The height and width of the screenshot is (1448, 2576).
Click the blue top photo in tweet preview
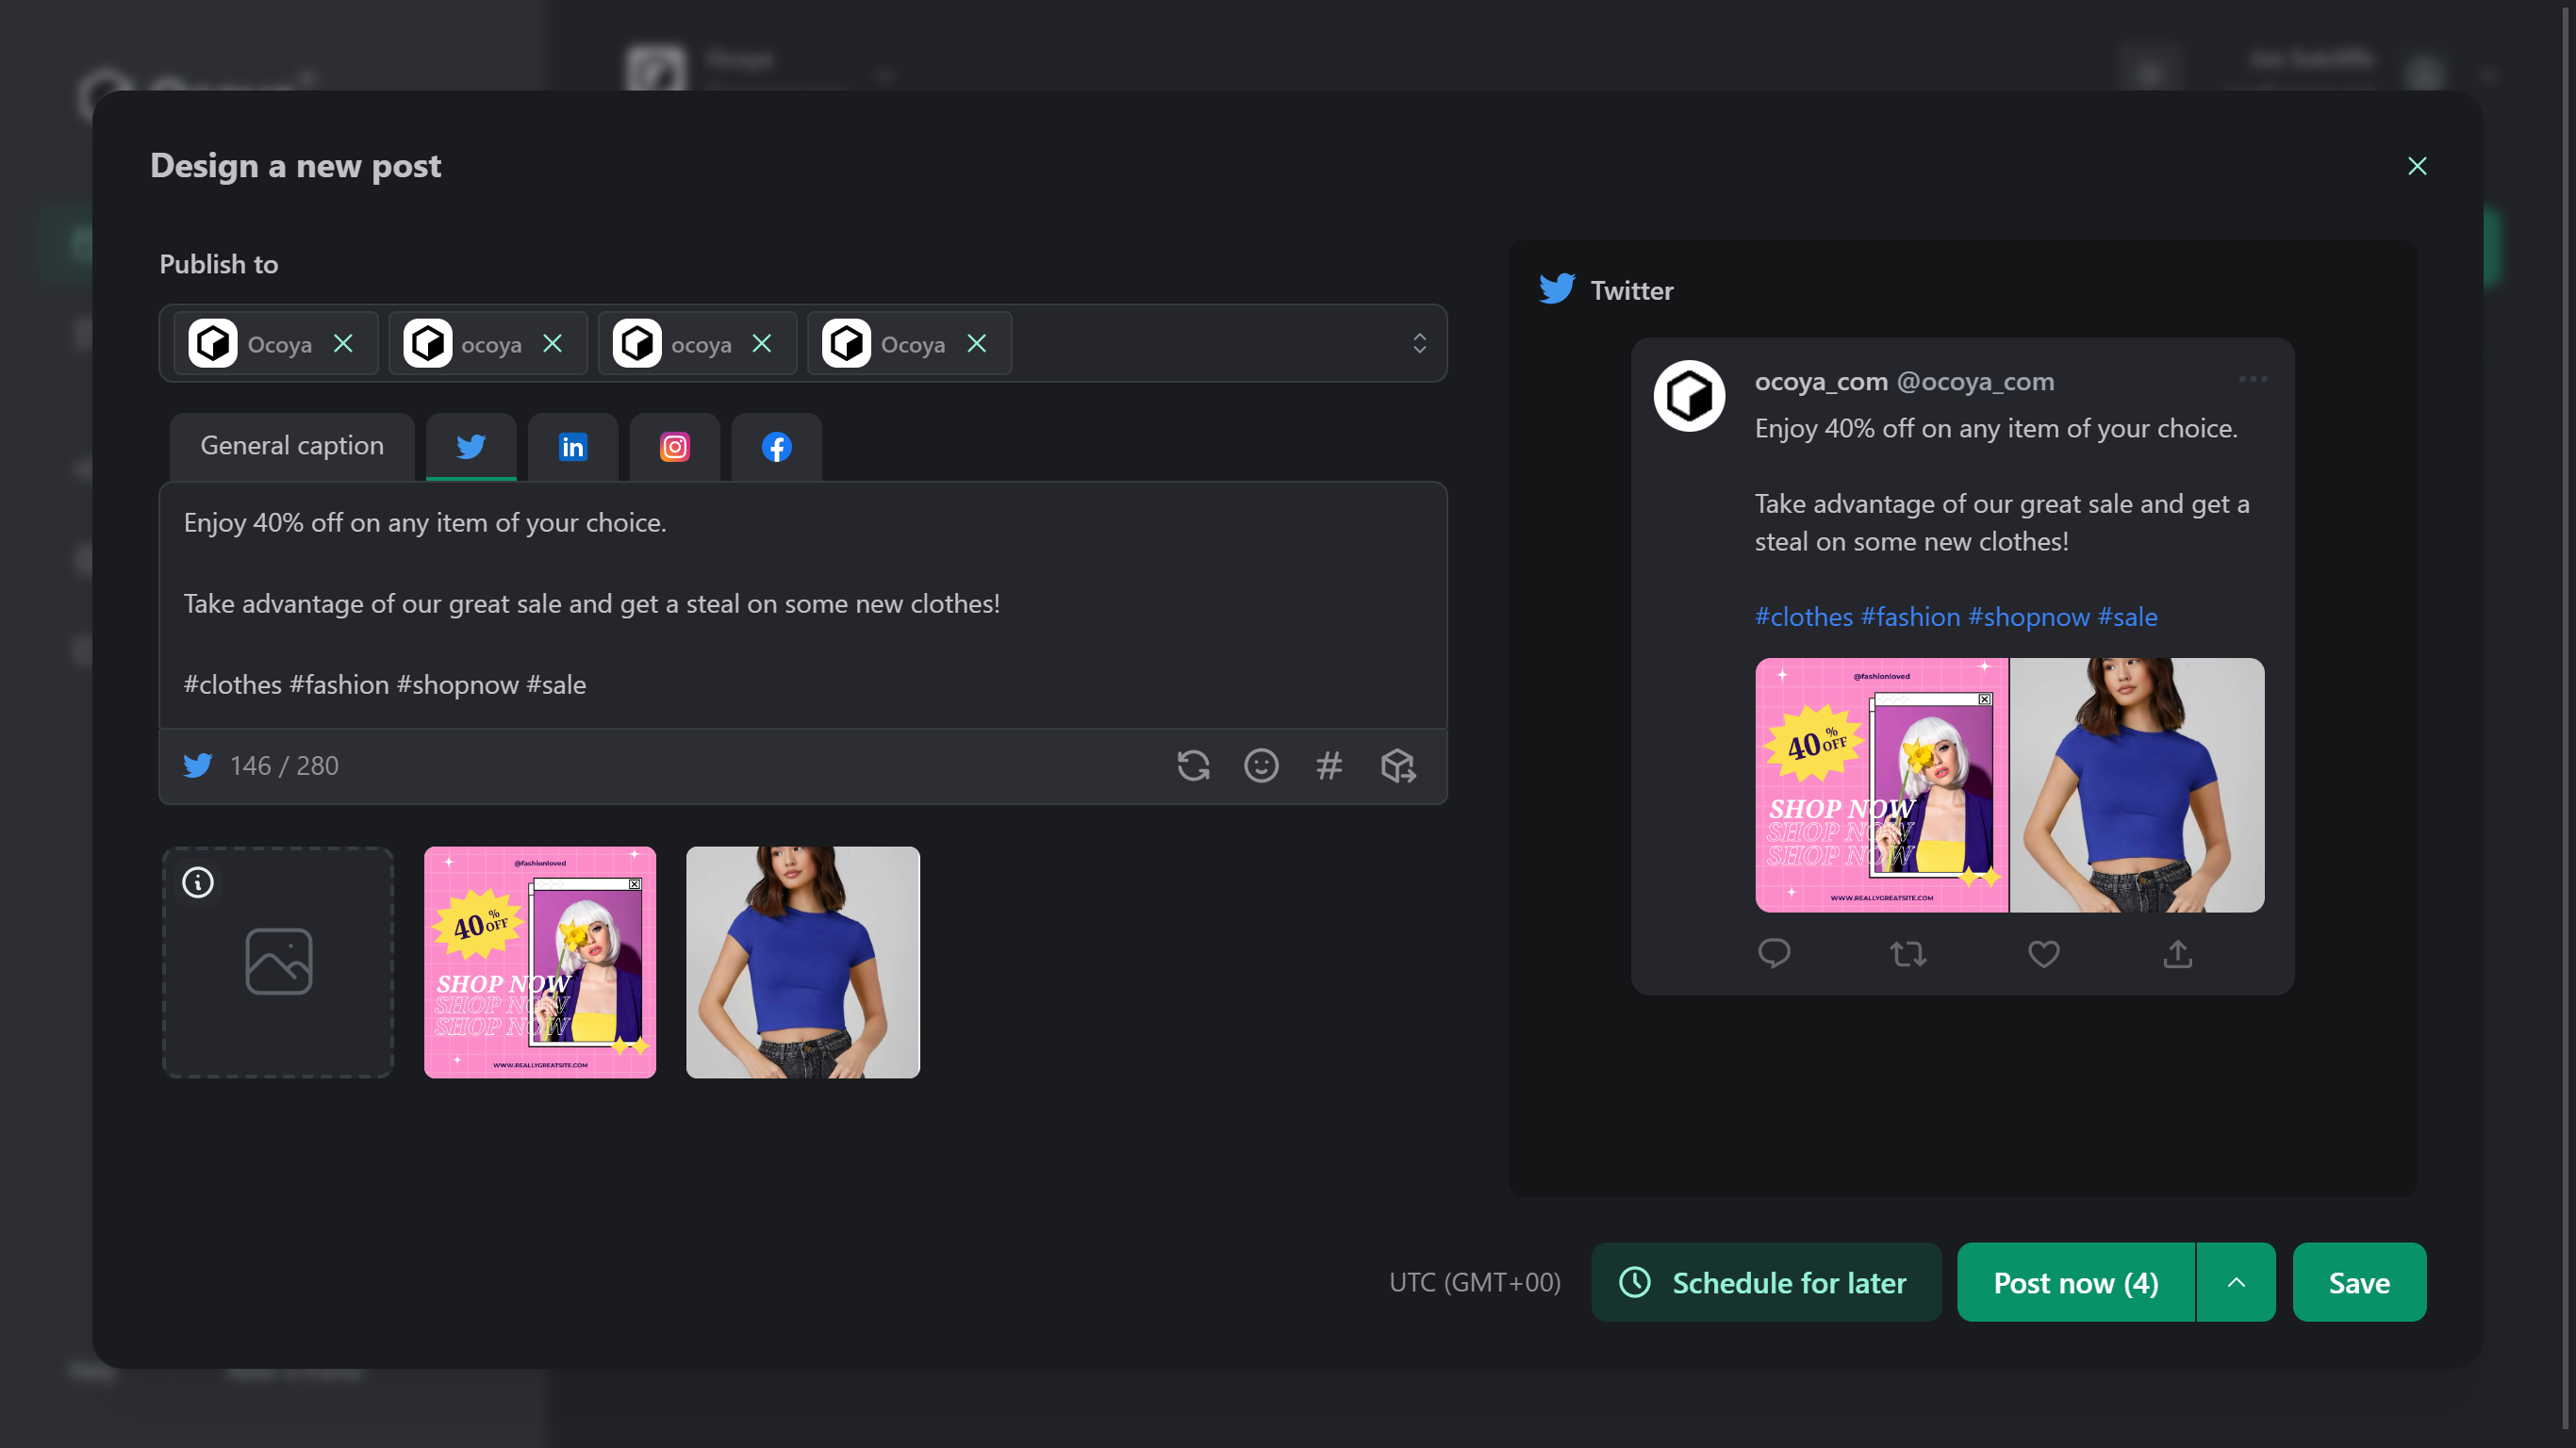coord(2137,785)
